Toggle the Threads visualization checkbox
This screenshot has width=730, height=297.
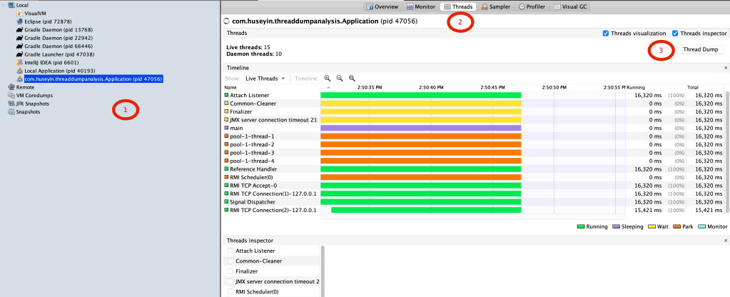pos(606,33)
